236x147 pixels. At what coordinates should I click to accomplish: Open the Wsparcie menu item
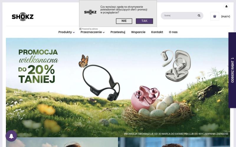[x=138, y=32]
